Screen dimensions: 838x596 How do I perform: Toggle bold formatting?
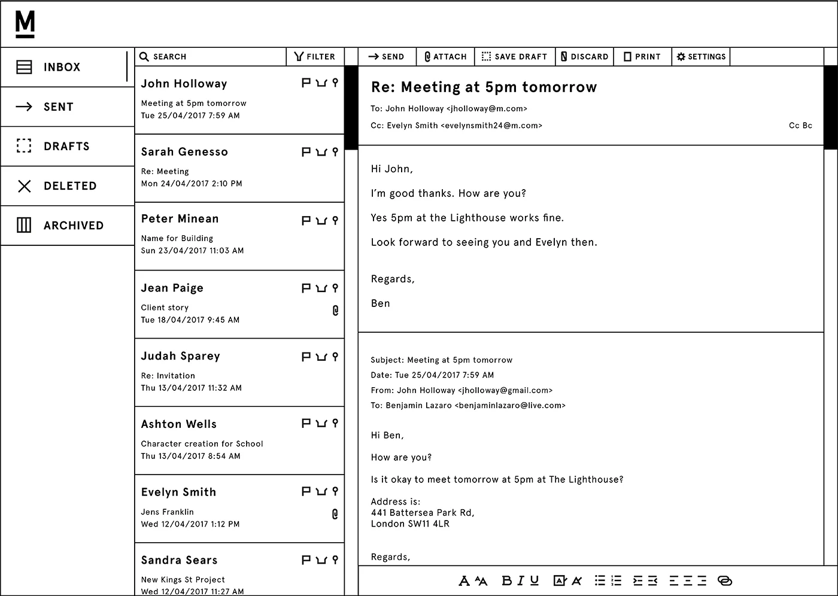[507, 580]
